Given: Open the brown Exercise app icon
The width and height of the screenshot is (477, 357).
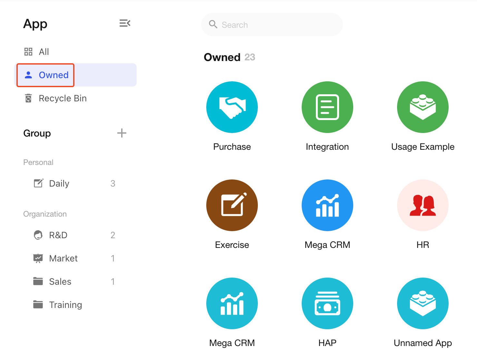Looking at the screenshot, I should click(x=232, y=205).
